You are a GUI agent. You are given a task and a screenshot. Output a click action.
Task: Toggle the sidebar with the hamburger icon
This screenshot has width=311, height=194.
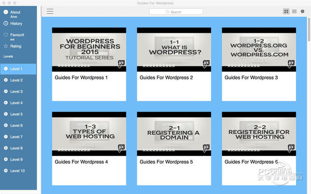click(50, 11)
